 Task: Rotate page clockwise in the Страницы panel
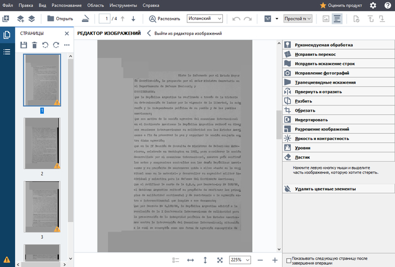(56, 45)
